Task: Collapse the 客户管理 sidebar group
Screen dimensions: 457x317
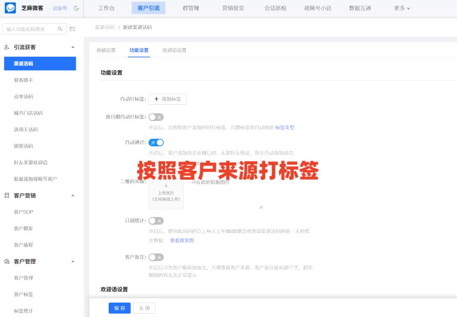Action: coord(73,261)
